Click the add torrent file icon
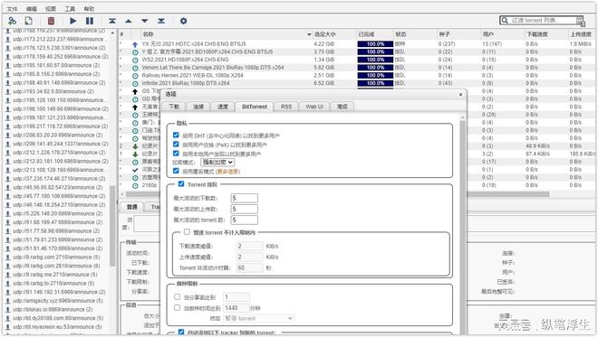 point(29,21)
